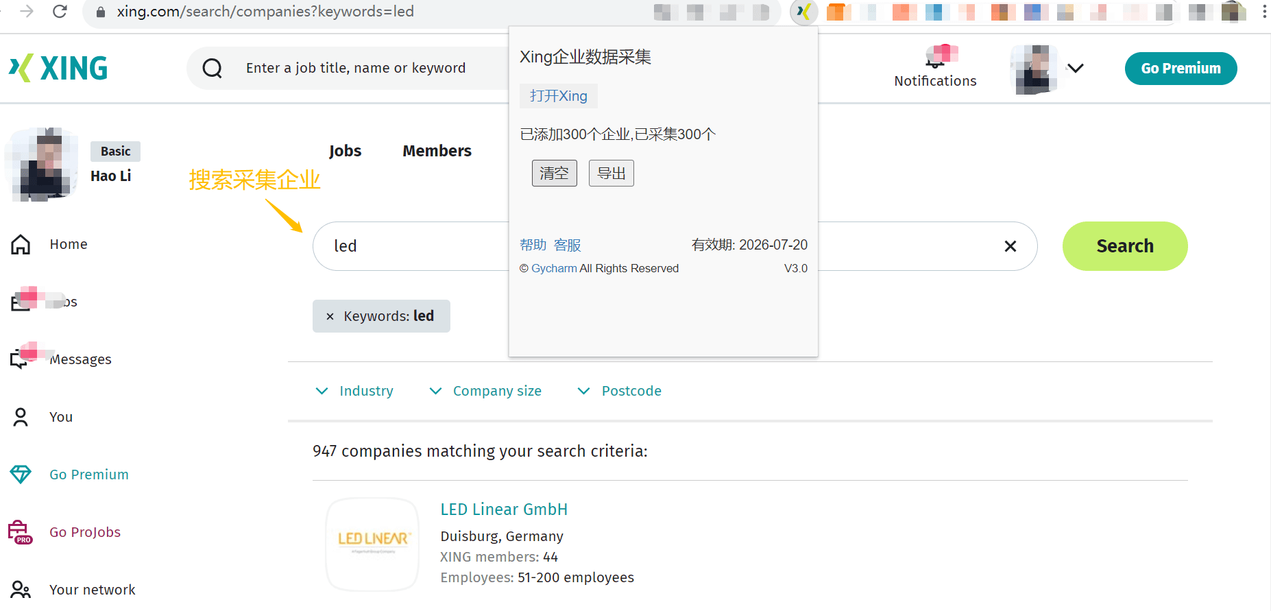Open the Postcode filter dropdown

click(620, 391)
